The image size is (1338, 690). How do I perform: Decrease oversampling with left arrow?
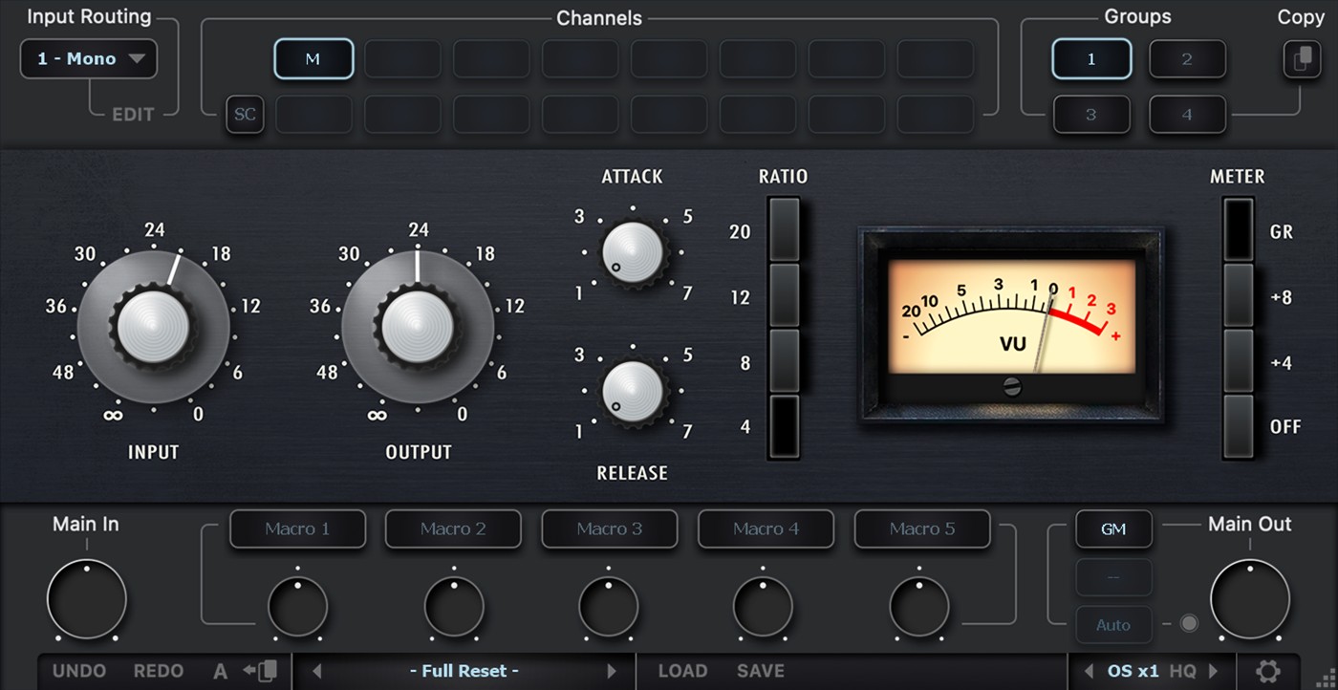[x=1089, y=671]
